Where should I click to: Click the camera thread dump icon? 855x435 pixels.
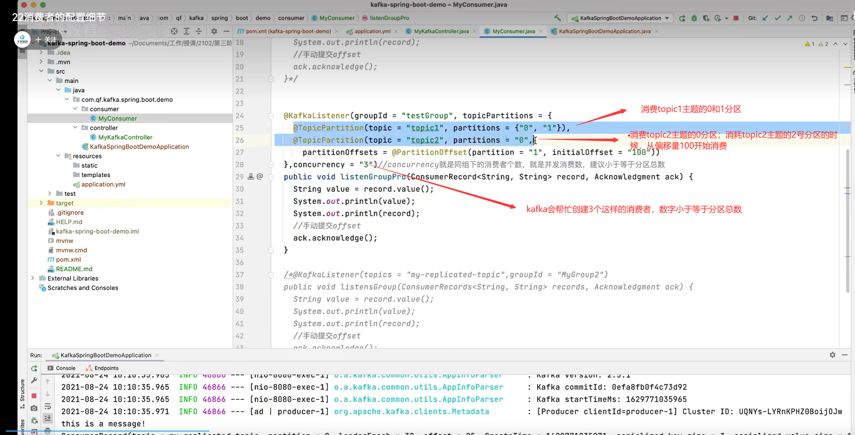point(34,408)
